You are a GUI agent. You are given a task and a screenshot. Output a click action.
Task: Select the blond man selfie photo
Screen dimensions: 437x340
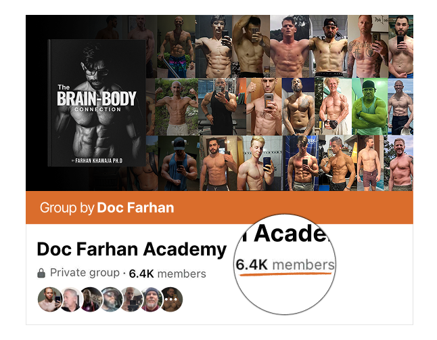(260, 163)
